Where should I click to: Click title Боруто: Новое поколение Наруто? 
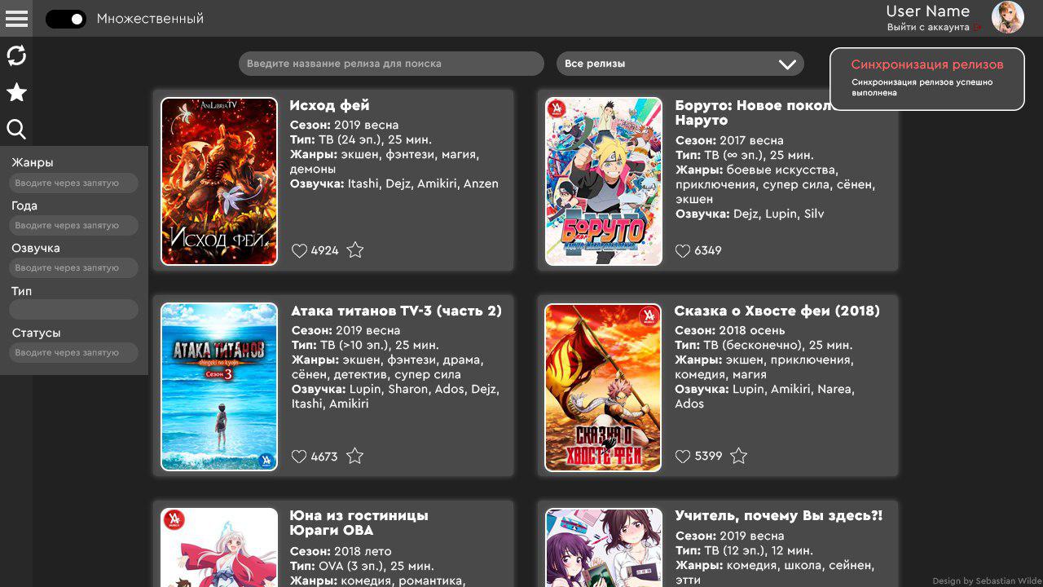(752, 113)
